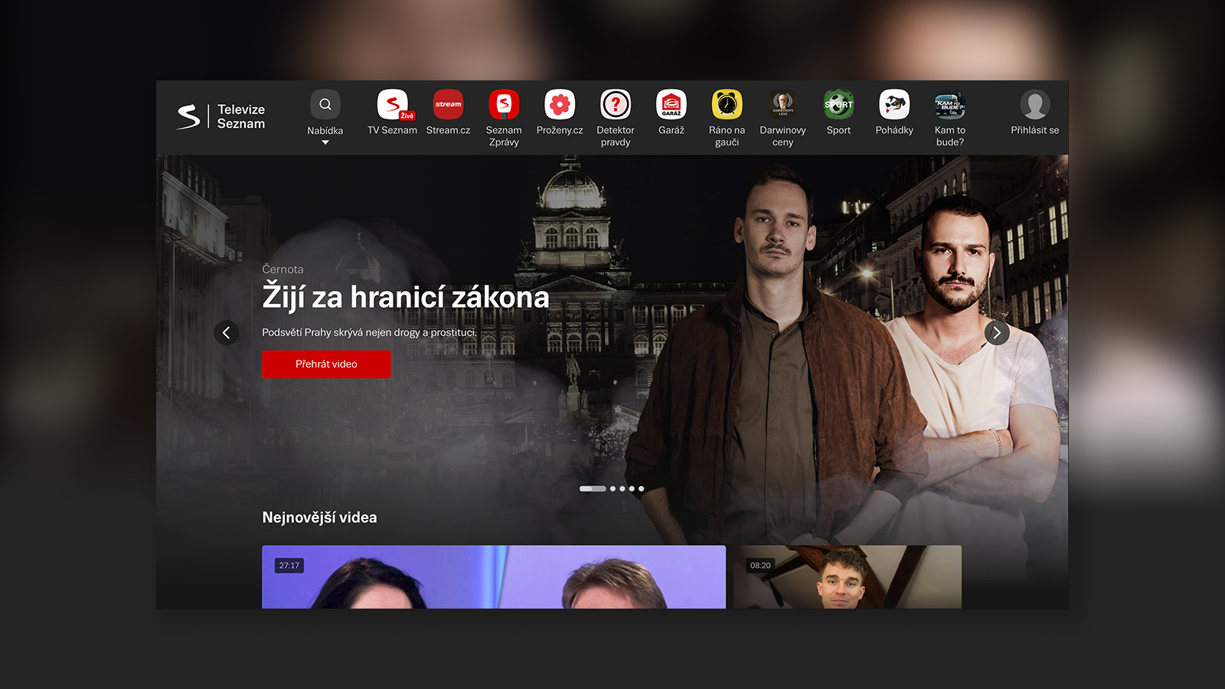Go to previous carousel slide arrow
The height and width of the screenshot is (689, 1225).
click(x=226, y=333)
